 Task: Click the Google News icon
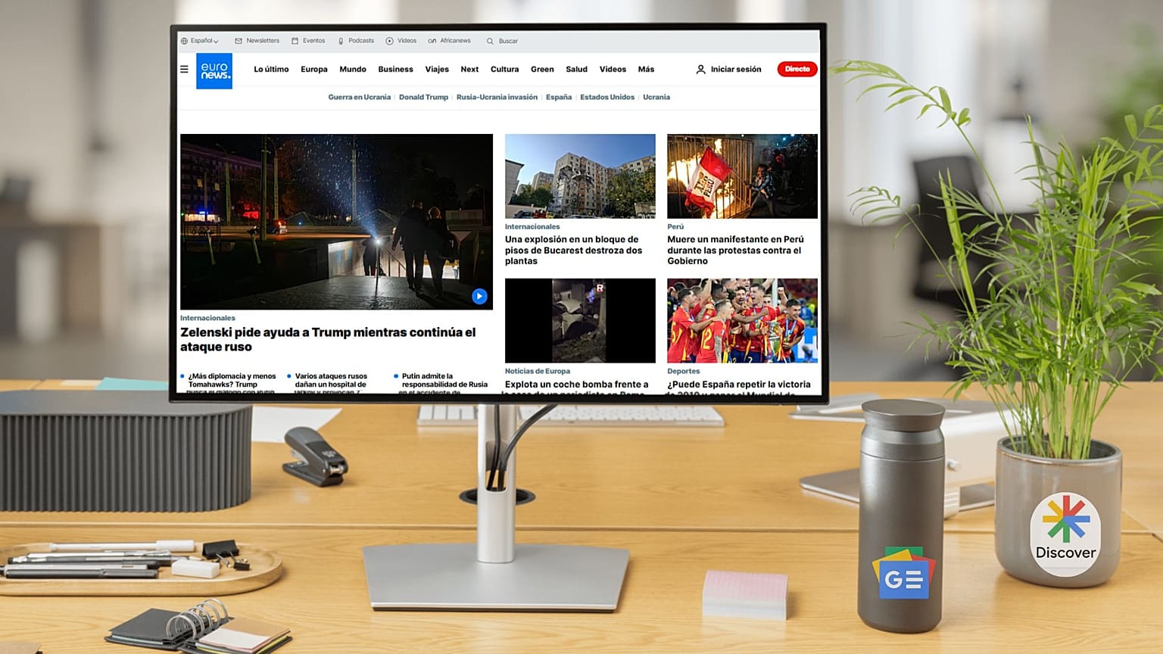click(903, 575)
